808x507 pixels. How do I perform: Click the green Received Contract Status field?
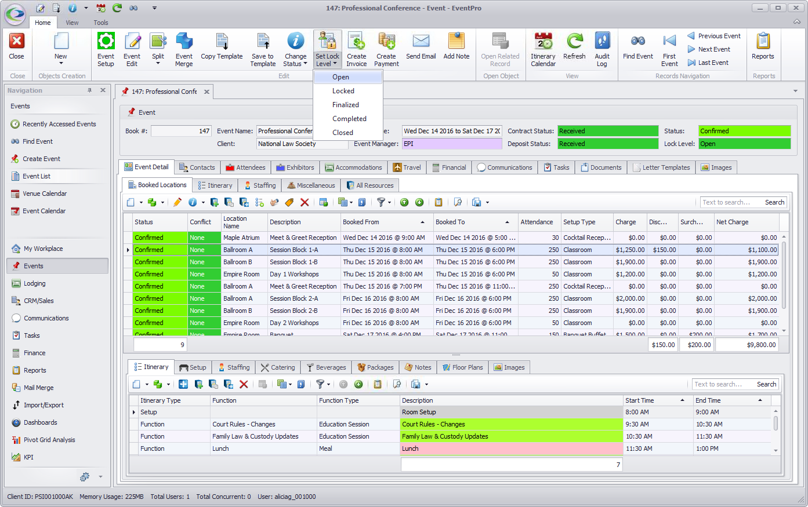tap(608, 131)
